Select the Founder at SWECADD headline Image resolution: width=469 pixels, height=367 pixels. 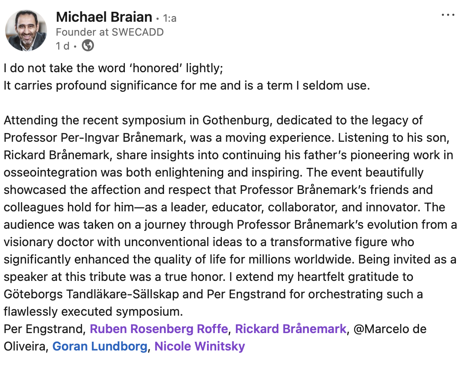pos(110,32)
